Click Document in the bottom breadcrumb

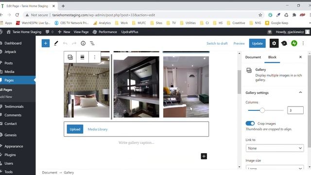point(50,173)
